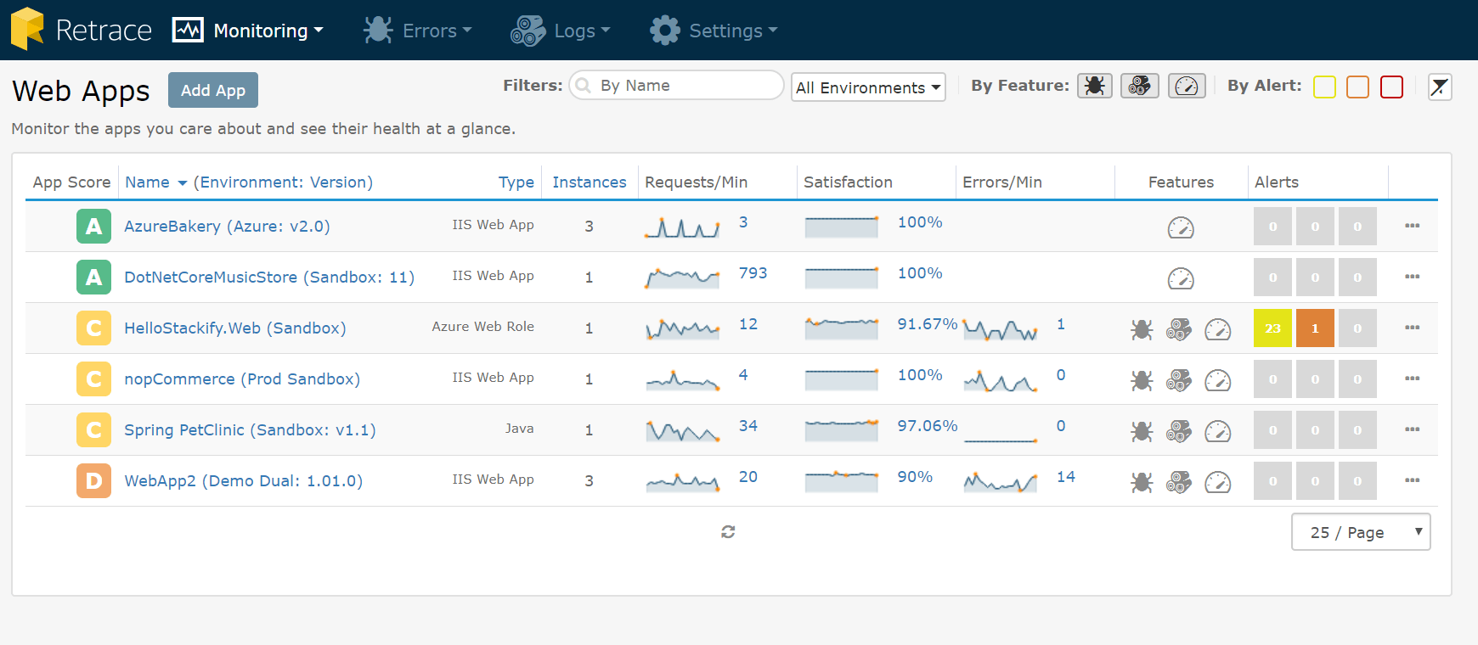Open nopCommerce (Prod Sandbox) app
Screen dimensions: 1478x645
(242, 379)
